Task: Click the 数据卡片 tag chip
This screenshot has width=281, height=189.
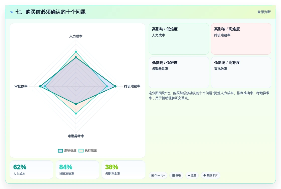Action: (210, 175)
